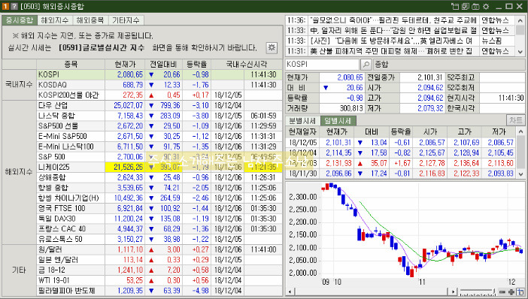Click the orange number 1 icon in title bar
Image resolution: width=528 pixels, height=299 pixels.
[5, 6]
